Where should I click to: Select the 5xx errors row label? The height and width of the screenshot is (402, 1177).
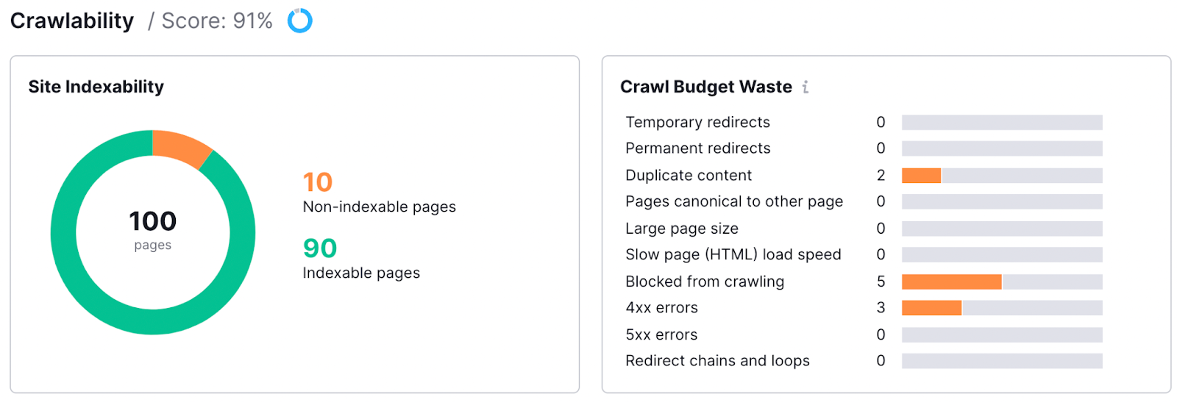pos(661,335)
